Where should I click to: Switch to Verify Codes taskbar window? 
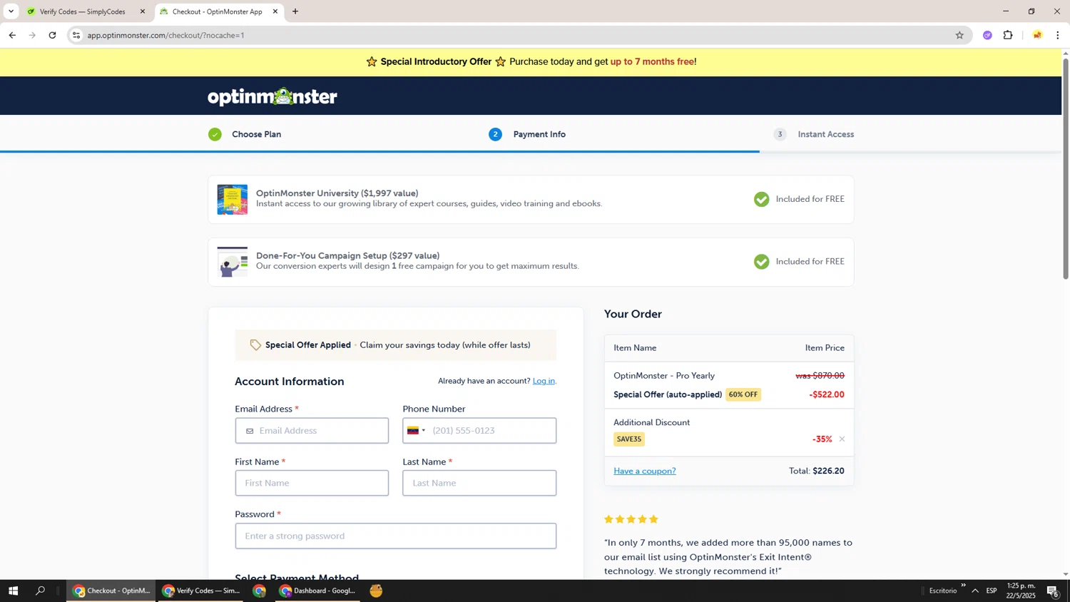(x=202, y=591)
